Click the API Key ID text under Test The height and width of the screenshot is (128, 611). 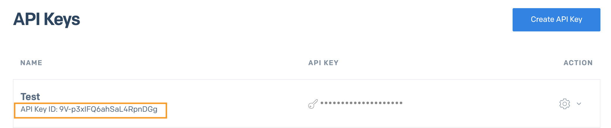(89, 109)
